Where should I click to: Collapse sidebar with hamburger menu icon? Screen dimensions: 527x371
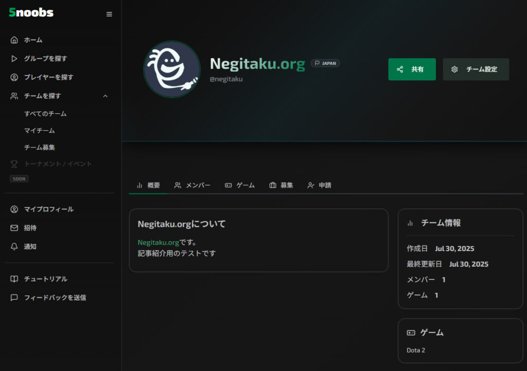(x=109, y=14)
